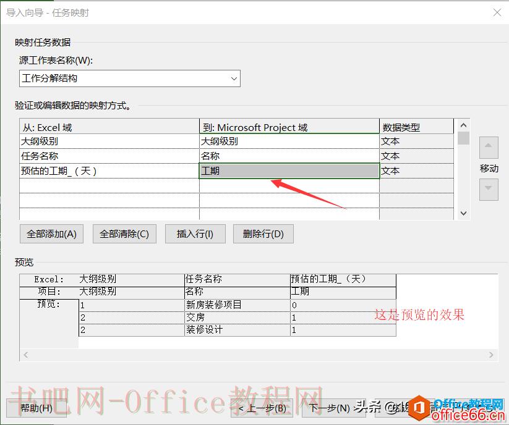509x425 pixels.
Task: Click the Insert Row (插入行) button
Action: 195,234
